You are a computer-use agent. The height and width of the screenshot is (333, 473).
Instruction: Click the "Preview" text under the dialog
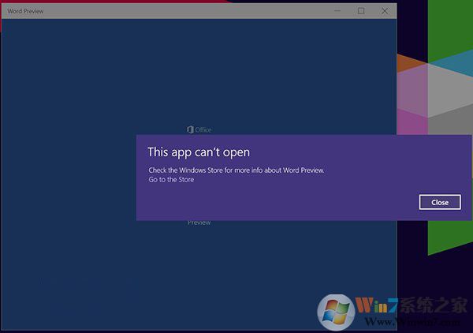pyautogui.click(x=199, y=223)
